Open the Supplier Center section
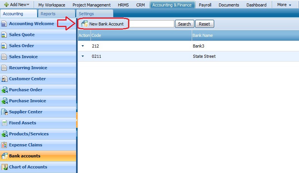 (38, 112)
